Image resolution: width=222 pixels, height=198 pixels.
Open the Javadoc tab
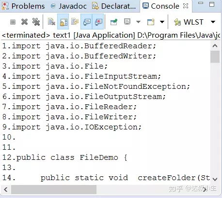68,6
